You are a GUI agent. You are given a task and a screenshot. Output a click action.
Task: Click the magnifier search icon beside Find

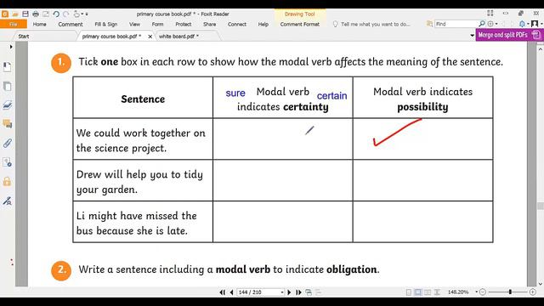coord(482,24)
